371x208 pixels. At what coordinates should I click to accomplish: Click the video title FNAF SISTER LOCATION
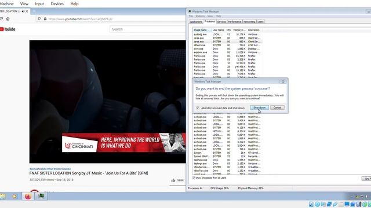click(x=89, y=173)
